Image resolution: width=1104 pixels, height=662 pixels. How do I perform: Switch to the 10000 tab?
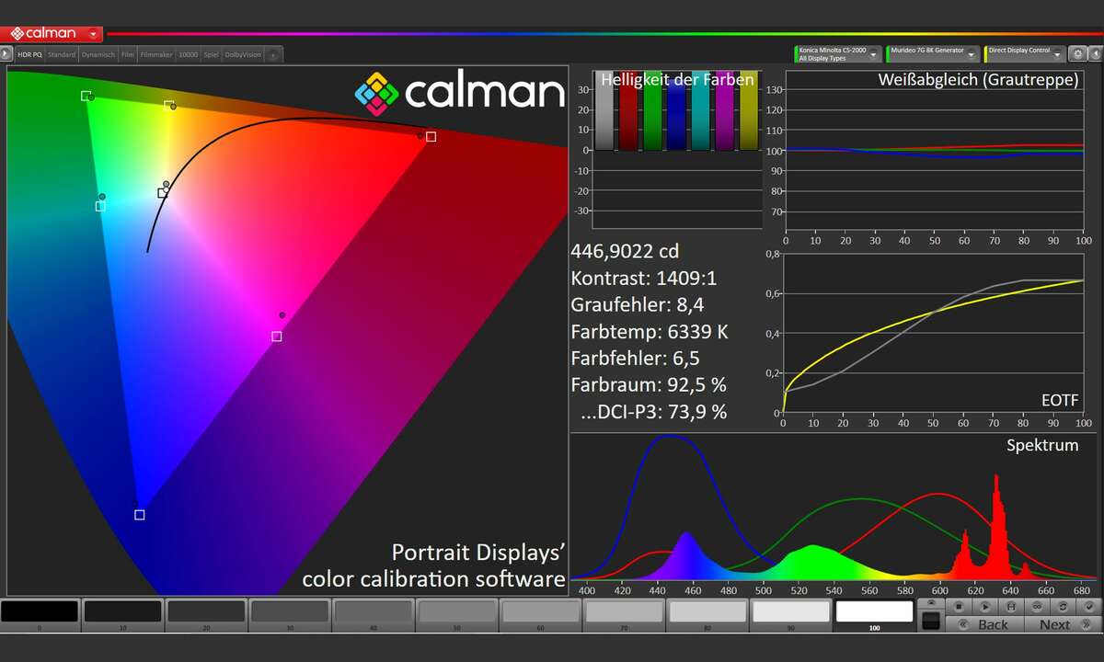click(x=188, y=55)
